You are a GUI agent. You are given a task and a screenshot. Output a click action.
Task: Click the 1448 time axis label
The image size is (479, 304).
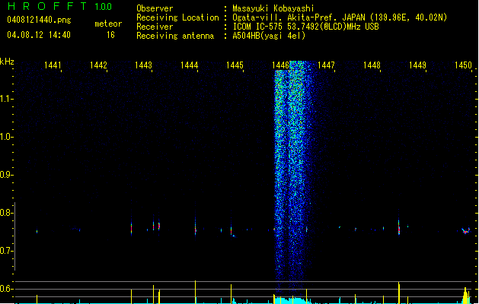(x=372, y=65)
